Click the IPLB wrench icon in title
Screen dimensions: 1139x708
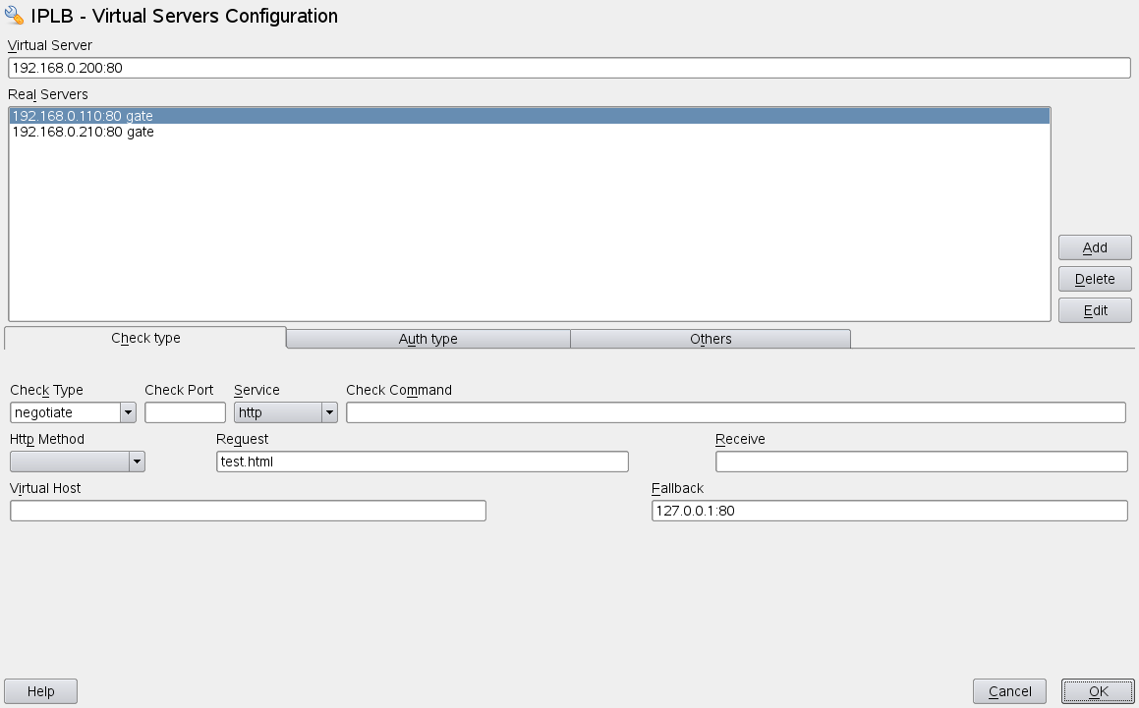(15, 16)
